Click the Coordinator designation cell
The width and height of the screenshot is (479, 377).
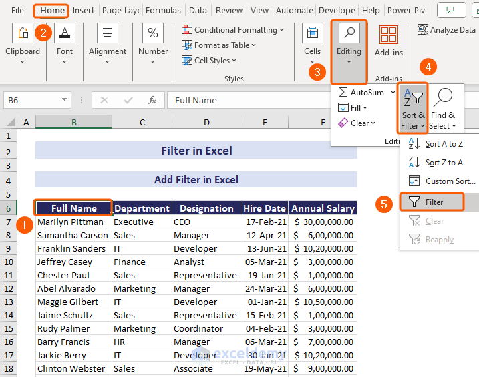click(x=206, y=328)
